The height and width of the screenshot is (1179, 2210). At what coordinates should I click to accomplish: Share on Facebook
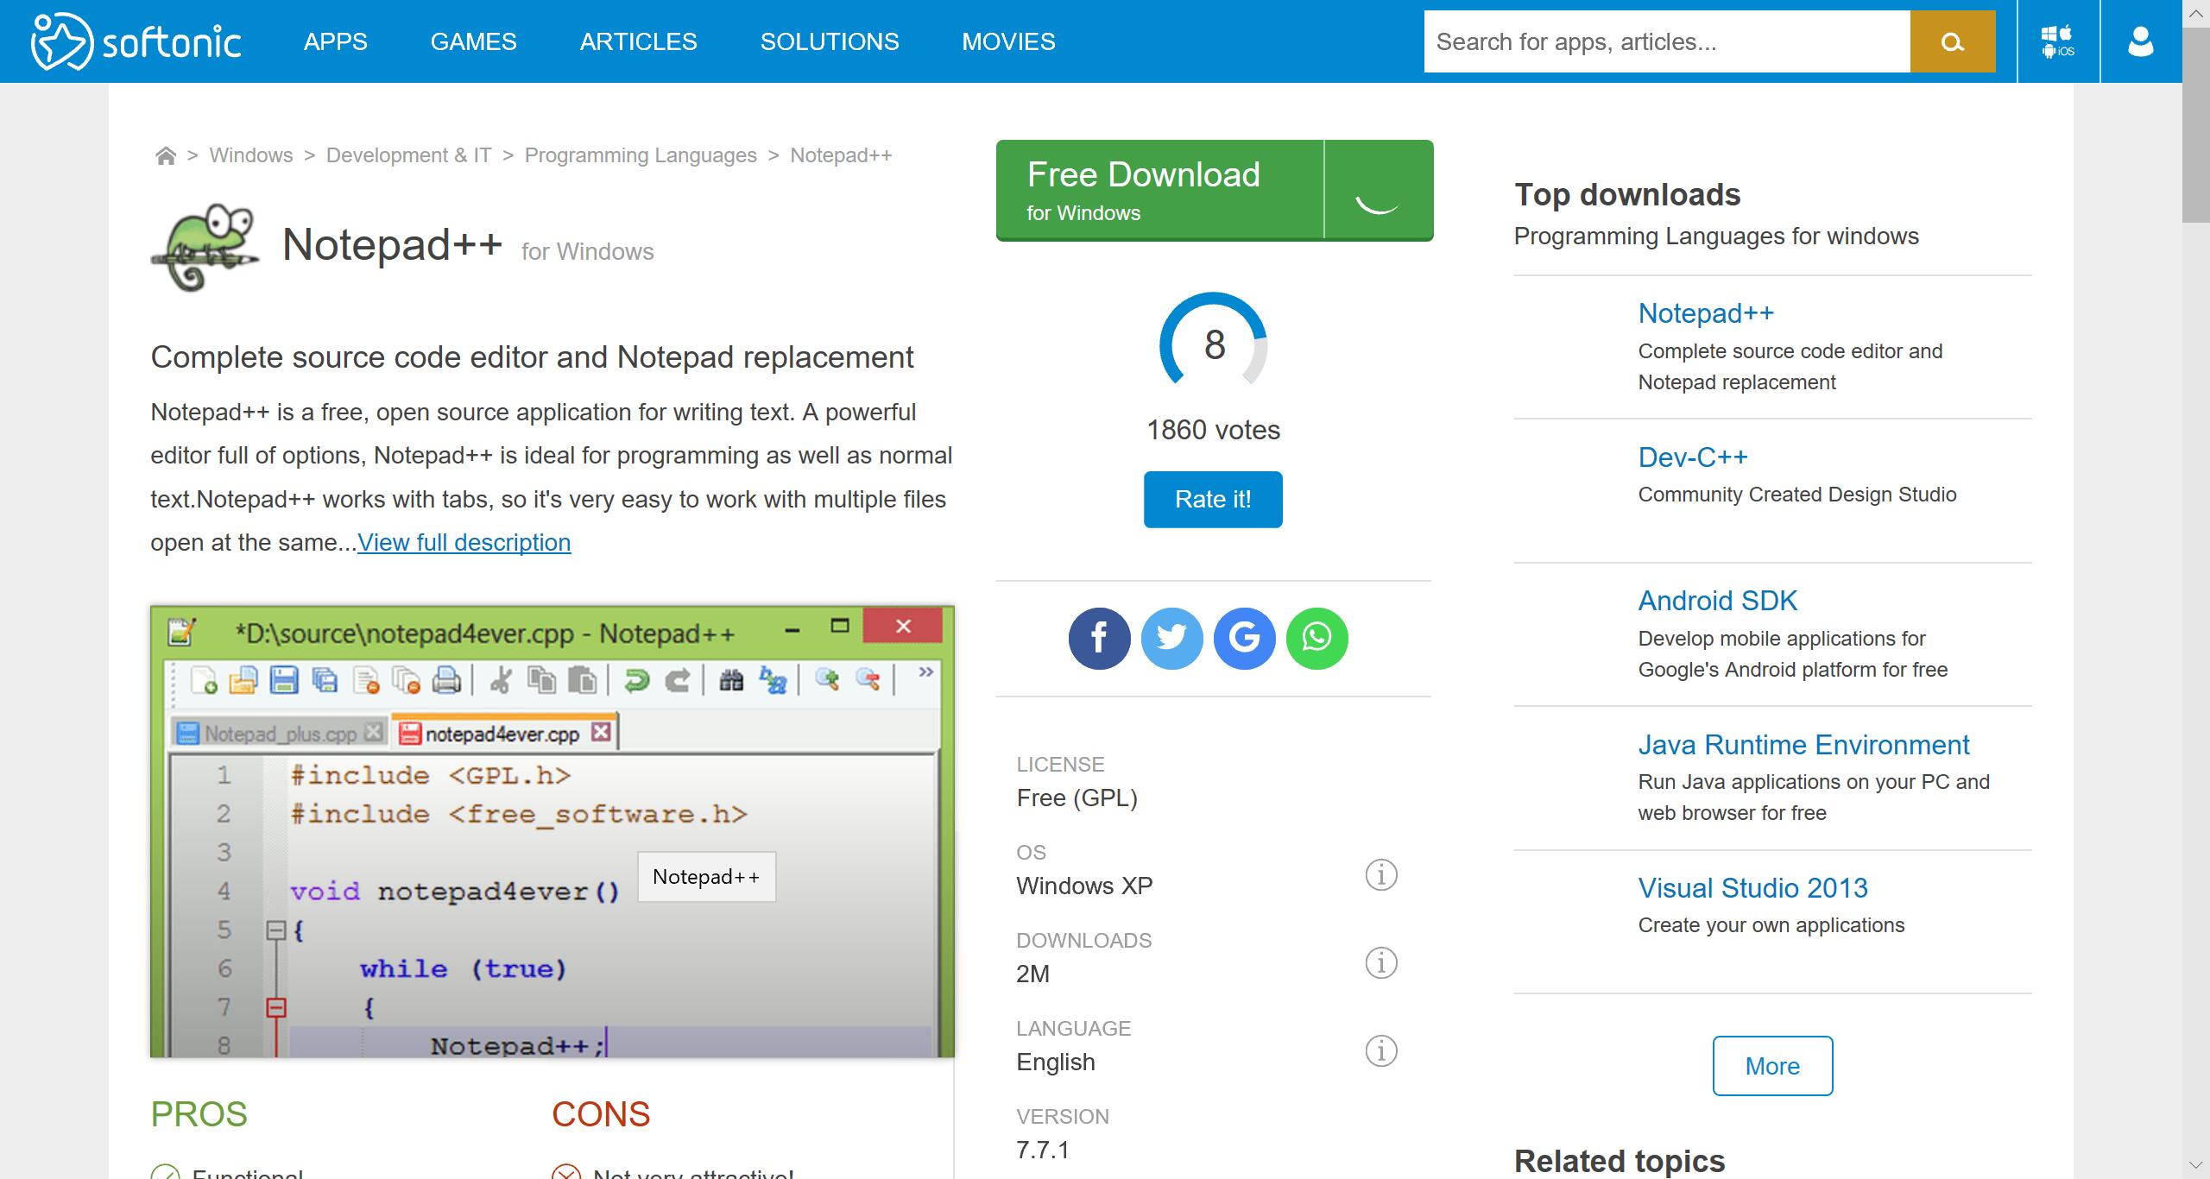pyautogui.click(x=1099, y=639)
